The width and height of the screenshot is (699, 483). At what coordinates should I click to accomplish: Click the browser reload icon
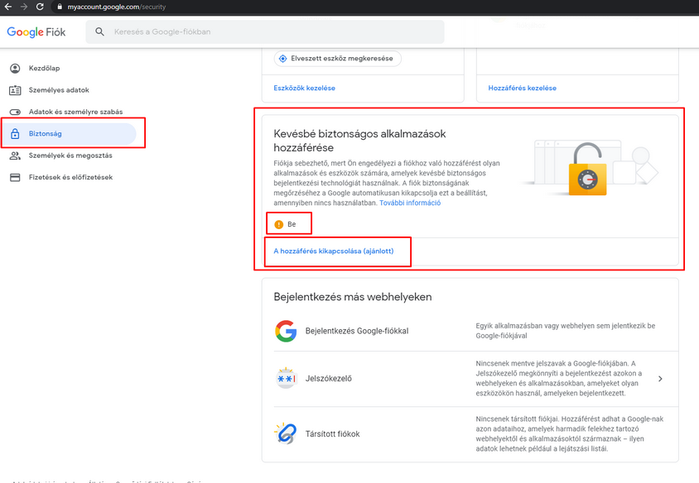[40, 6]
